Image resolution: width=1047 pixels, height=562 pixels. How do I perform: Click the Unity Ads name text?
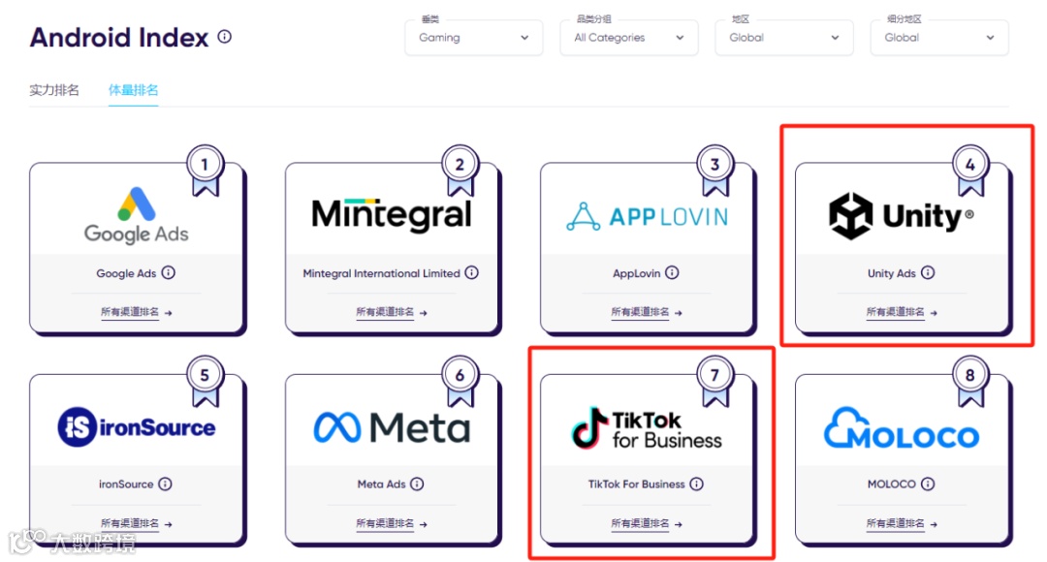(x=892, y=273)
